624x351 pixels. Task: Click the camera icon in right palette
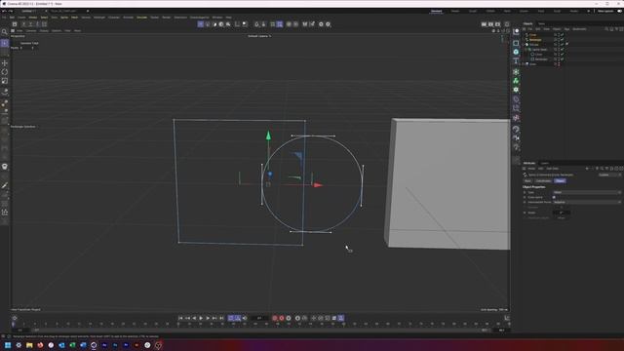[516, 138]
